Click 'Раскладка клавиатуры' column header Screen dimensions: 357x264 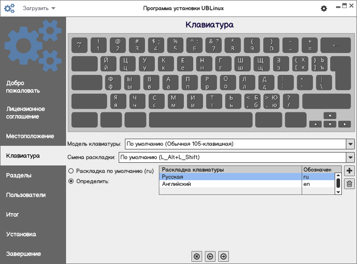(x=230, y=169)
